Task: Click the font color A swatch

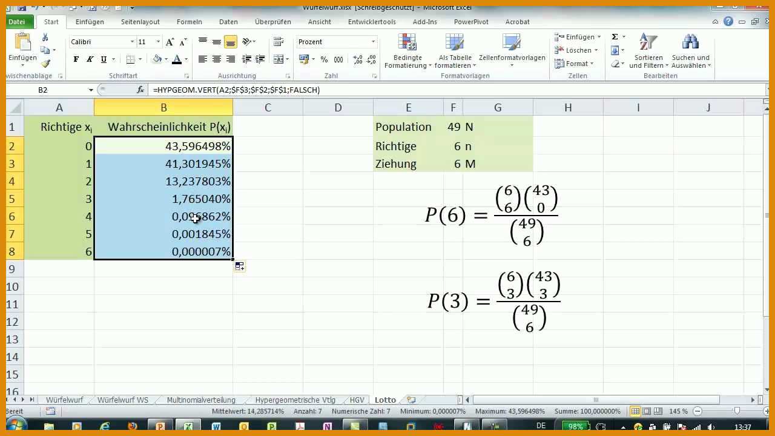Action: [177, 59]
